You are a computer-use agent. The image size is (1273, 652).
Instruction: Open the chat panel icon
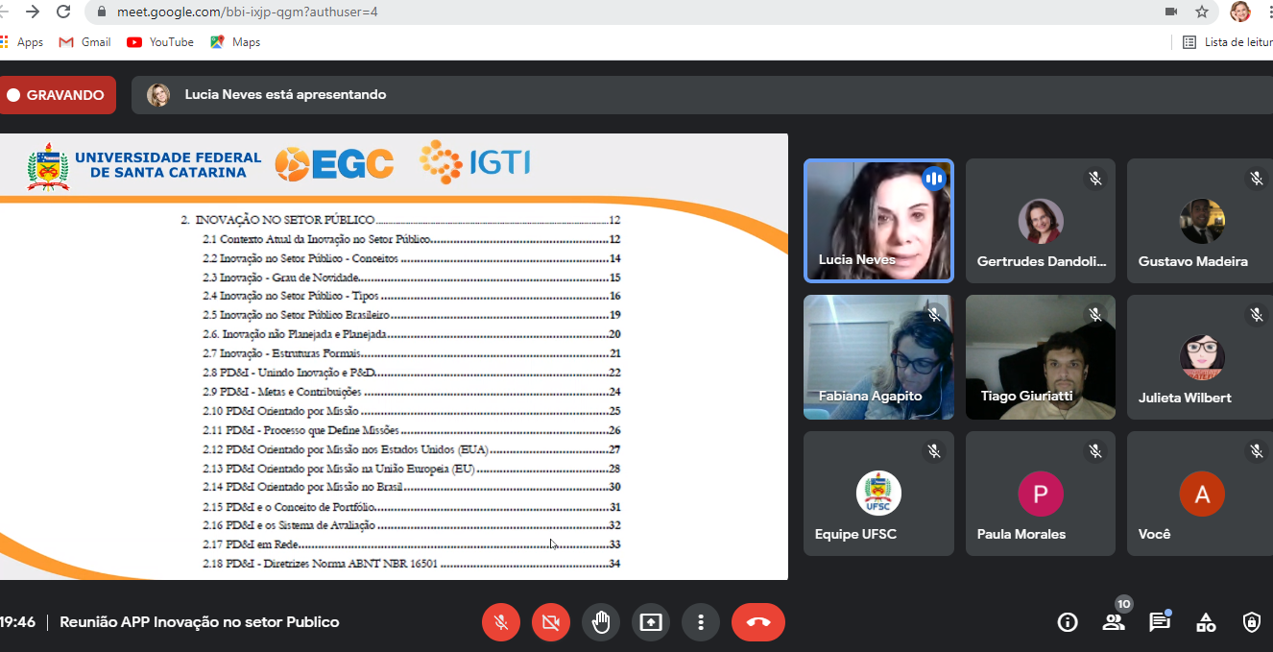[x=1160, y=622]
